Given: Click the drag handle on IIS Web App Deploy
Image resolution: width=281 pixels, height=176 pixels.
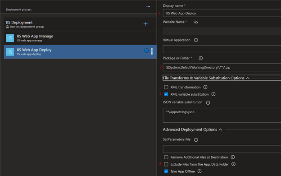Looking at the screenshot, I should tap(152, 51).
